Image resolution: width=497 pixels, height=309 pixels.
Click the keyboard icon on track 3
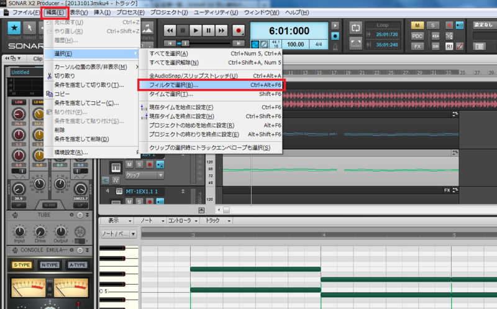[116, 167]
